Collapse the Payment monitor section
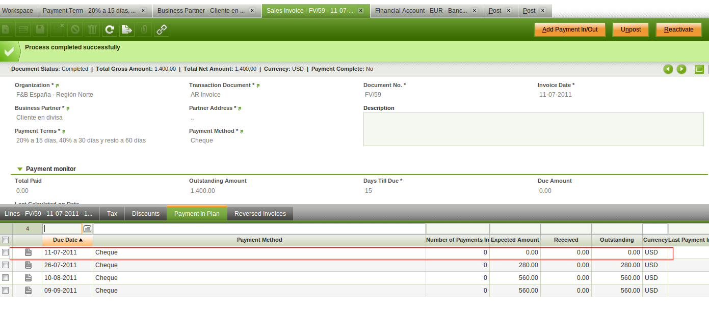This screenshot has width=709, height=314. [20, 169]
